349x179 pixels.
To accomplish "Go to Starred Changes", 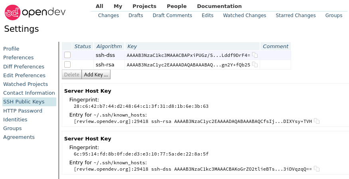I will [296, 16].
